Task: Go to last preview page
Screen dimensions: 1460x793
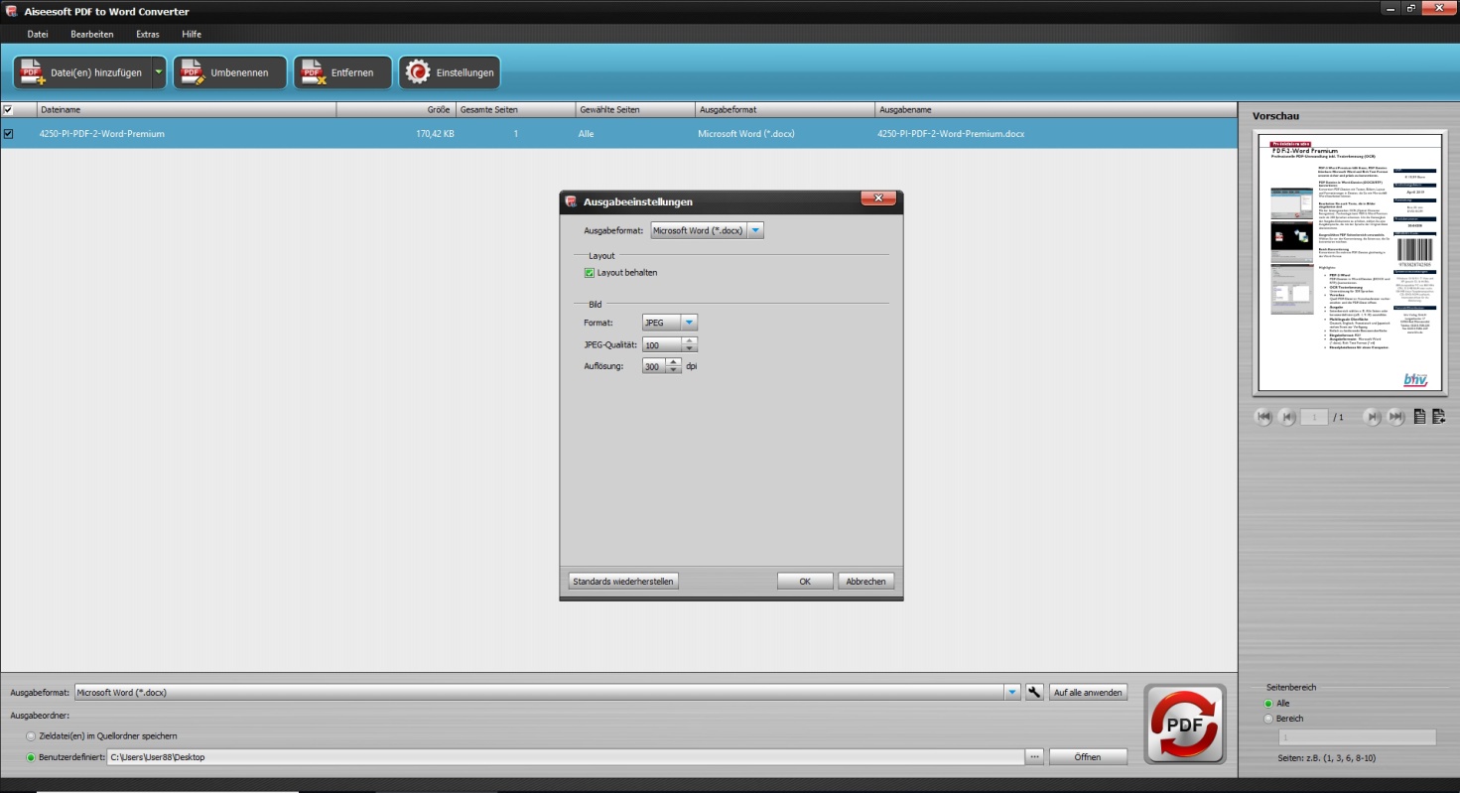Action: click(x=1396, y=417)
